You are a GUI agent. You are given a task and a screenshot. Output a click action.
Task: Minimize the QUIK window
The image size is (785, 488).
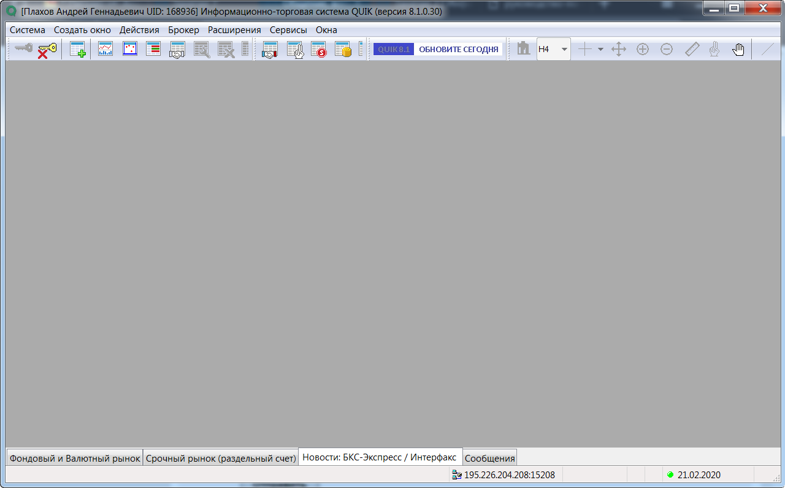[x=714, y=9]
